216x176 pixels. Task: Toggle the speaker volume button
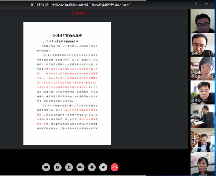tap(103, 167)
